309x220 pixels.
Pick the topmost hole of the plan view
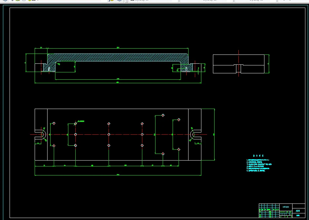click(x=163, y=115)
